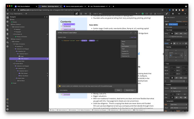Click the Conclusion link on canvas

pos(67,94)
